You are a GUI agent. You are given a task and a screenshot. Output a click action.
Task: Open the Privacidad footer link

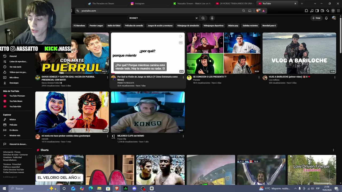pos(17,164)
